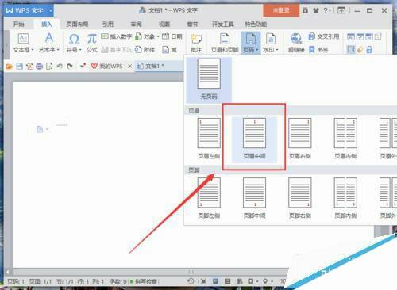Image resolution: width=397 pixels, height=290 pixels.
Task: Go to the 引用 tab
Action: pos(108,25)
